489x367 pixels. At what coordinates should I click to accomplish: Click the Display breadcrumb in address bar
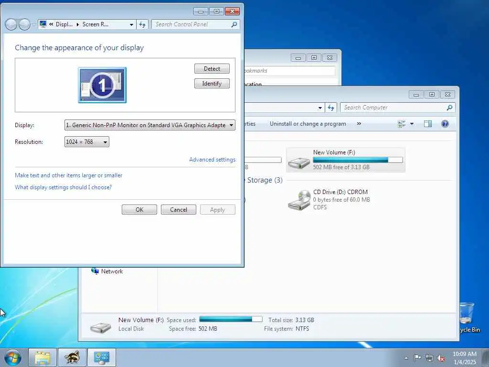pos(64,24)
